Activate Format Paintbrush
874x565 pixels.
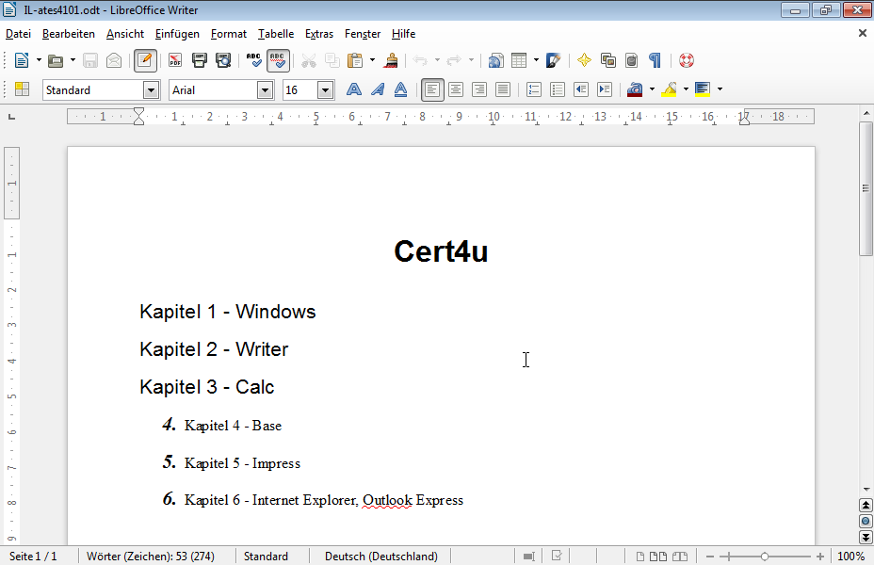pos(391,60)
